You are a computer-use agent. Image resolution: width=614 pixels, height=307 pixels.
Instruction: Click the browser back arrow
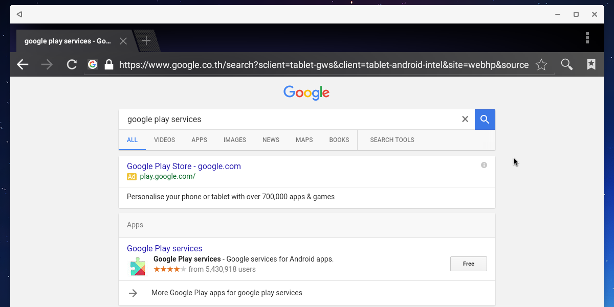point(23,64)
